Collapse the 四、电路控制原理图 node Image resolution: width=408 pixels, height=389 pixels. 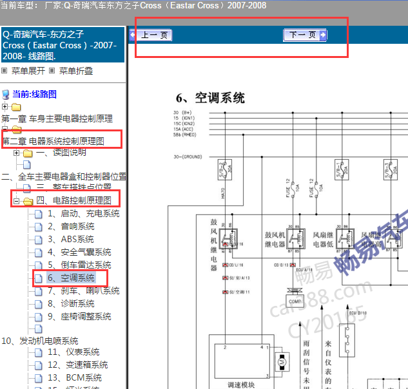(16, 201)
